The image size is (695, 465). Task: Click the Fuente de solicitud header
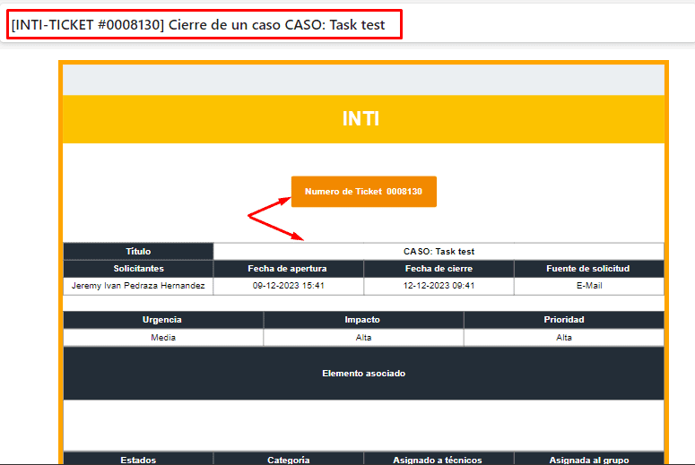(588, 269)
